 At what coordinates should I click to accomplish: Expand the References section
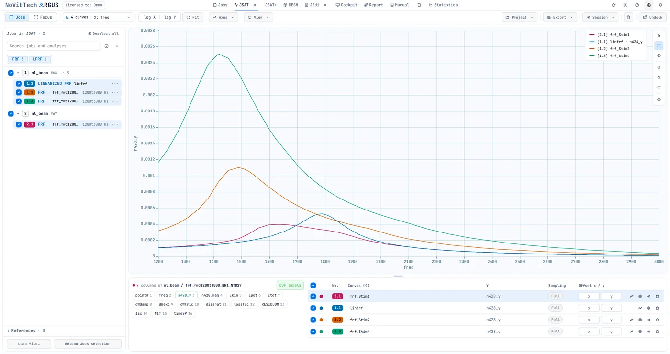(x=26, y=331)
